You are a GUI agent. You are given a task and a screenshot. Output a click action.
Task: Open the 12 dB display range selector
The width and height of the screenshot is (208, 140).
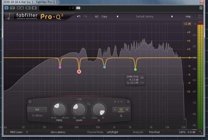pos(188,24)
